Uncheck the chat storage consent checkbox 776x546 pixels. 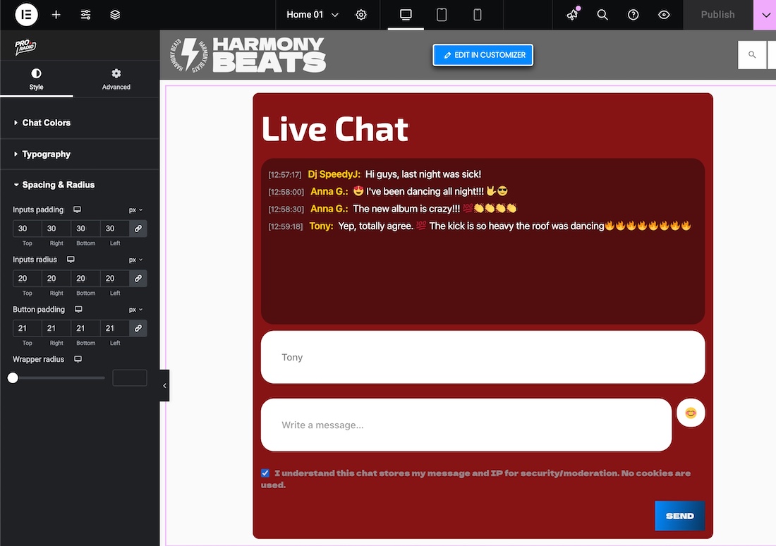[265, 473]
